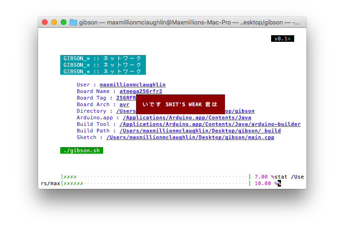Click the green ./gibson.sh label
Screen dimensions: 345x226
81,150
